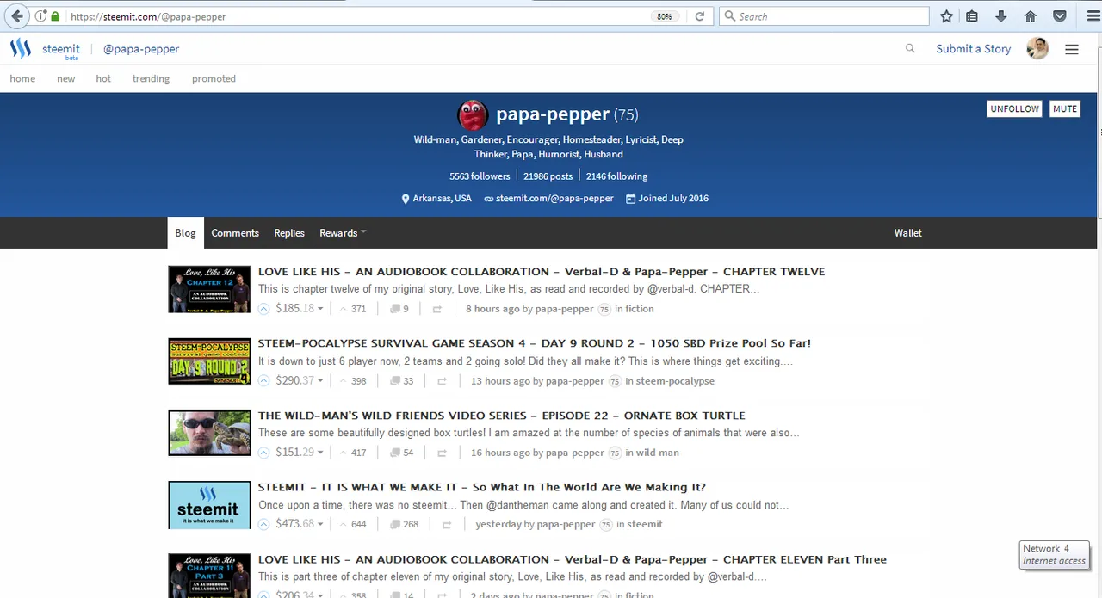This screenshot has height=598, width=1102.
Task: Go back with the browser back arrow
Action: point(16,16)
